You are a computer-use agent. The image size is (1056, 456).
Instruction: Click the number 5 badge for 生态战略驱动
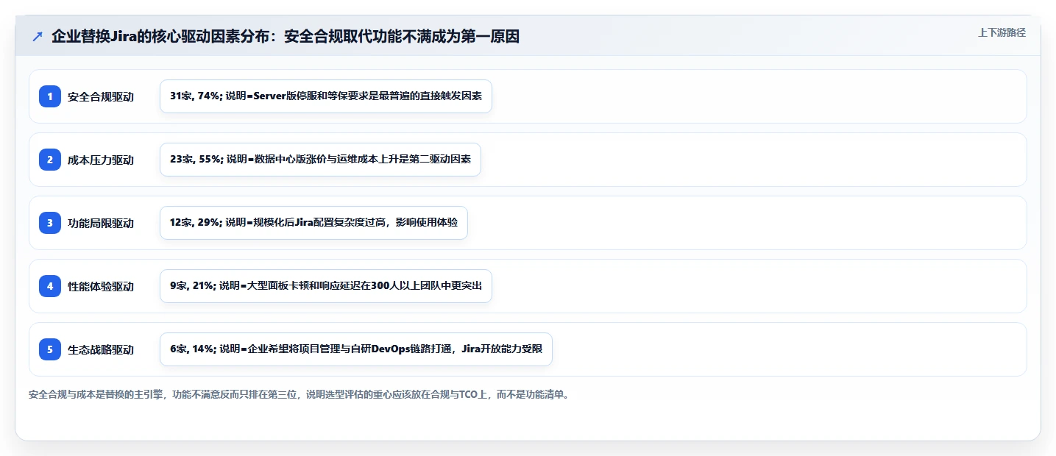click(x=50, y=349)
